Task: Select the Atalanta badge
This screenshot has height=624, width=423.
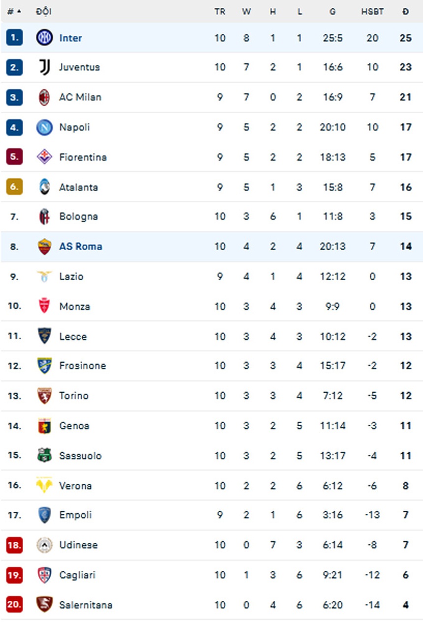Action: click(x=44, y=187)
